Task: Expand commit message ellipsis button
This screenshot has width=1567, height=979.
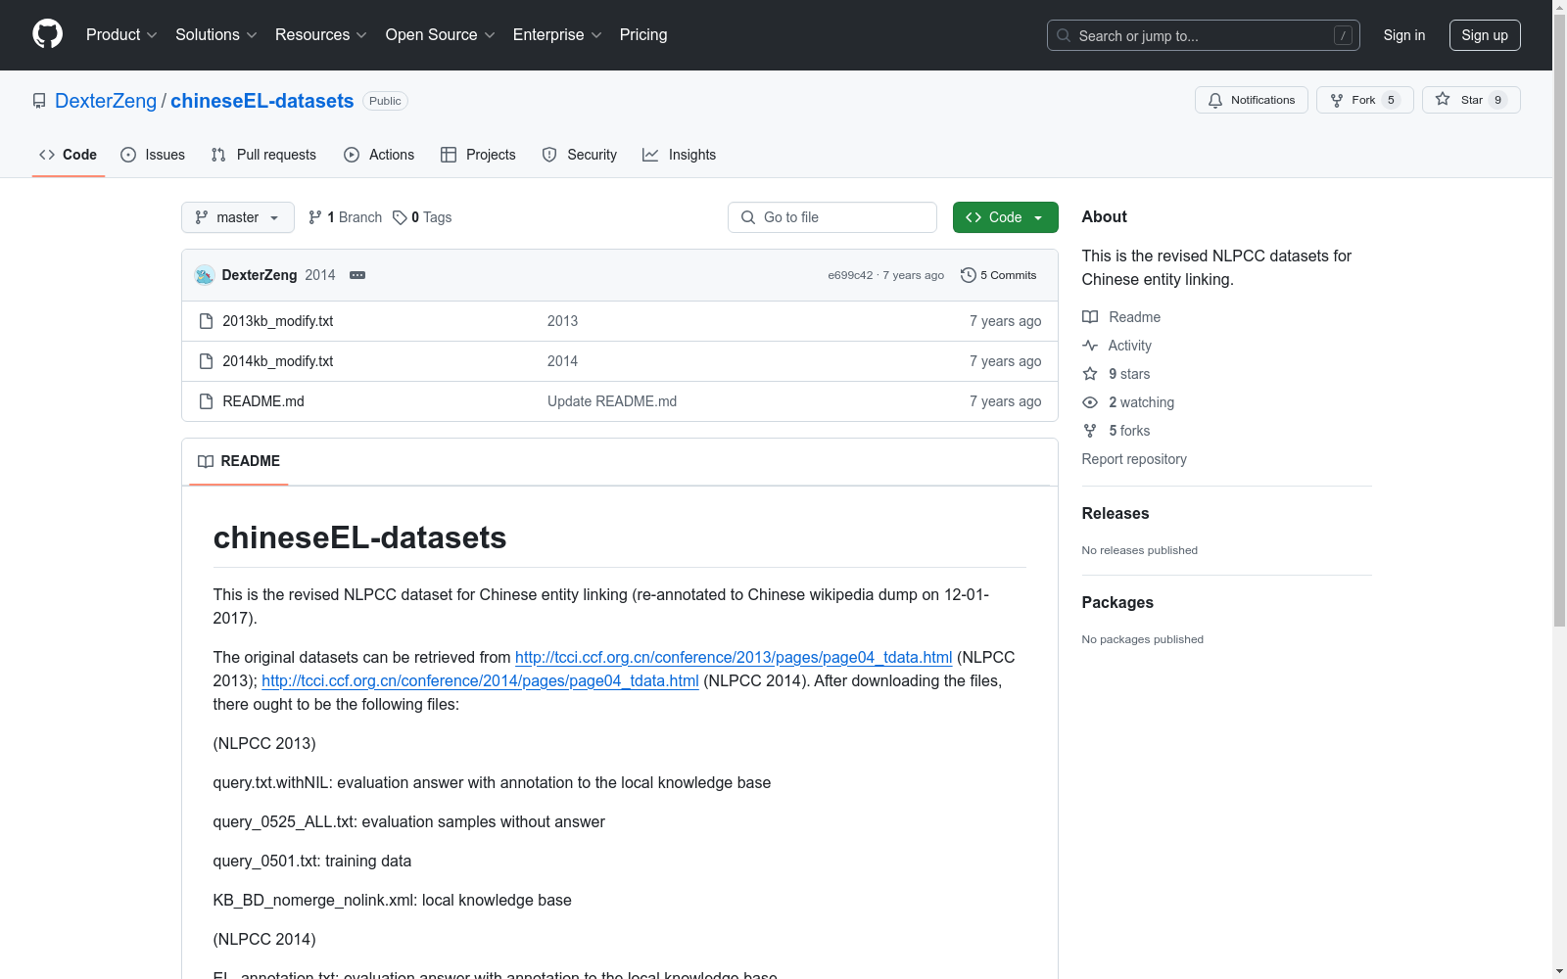Action: click(x=357, y=275)
